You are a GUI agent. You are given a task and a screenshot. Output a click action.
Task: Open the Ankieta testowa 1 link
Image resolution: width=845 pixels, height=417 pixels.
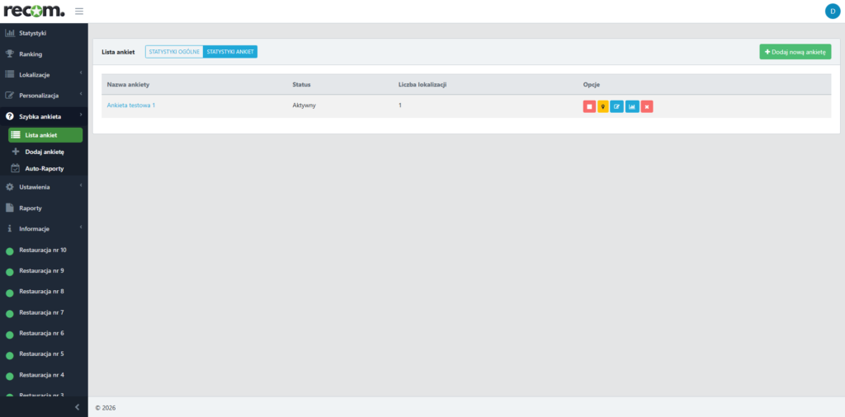coord(131,105)
